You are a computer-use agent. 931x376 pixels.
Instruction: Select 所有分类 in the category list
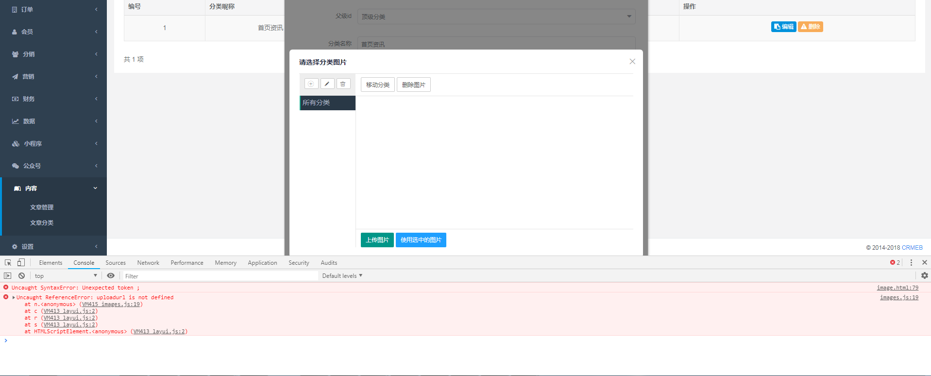point(328,103)
